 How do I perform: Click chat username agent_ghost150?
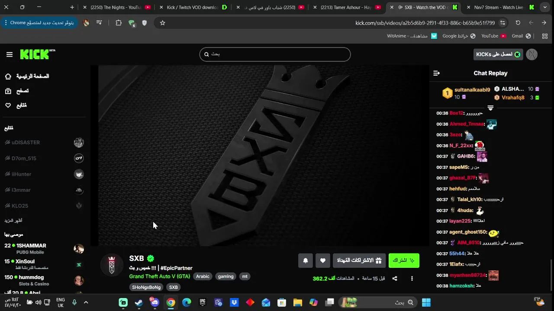click(468, 232)
